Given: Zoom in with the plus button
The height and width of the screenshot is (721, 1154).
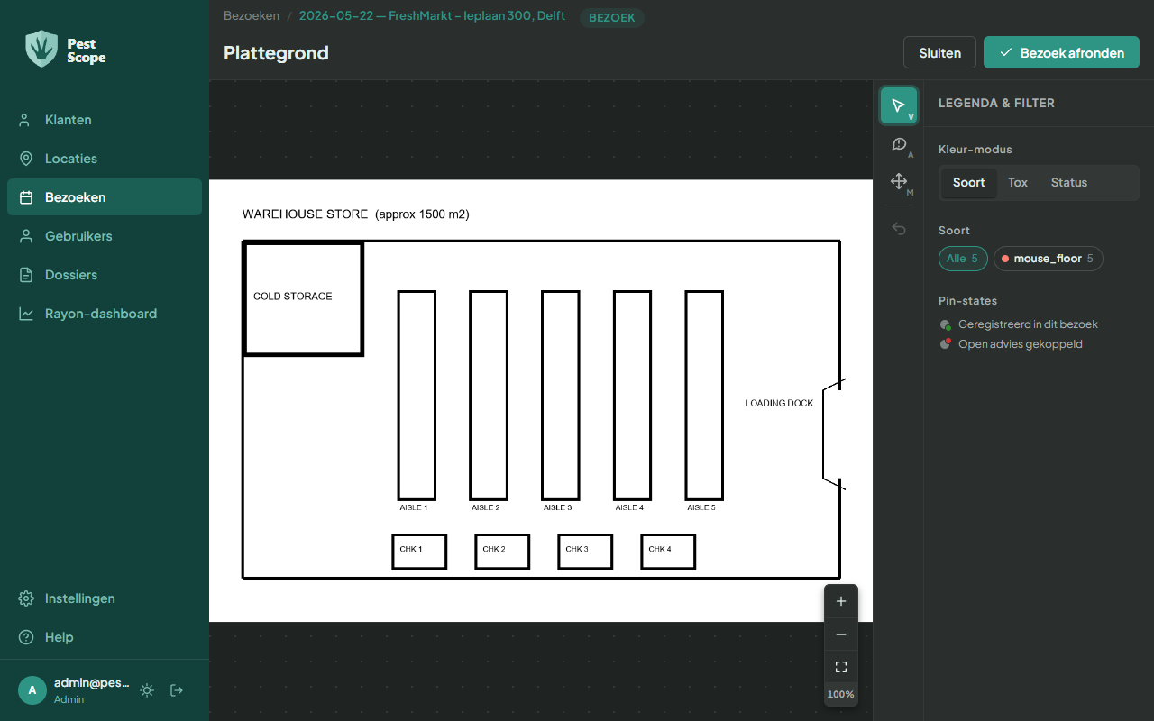Looking at the screenshot, I should point(841,601).
